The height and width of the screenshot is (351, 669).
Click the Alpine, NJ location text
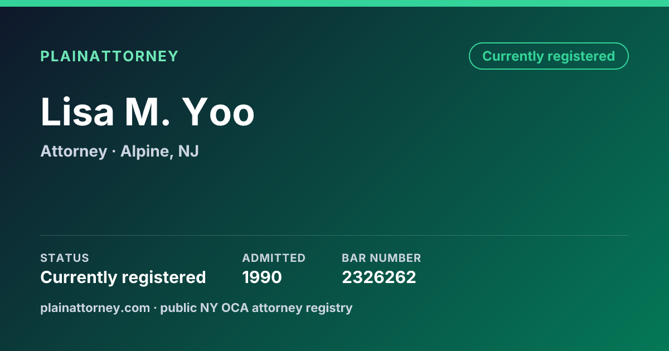tap(159, 152)
